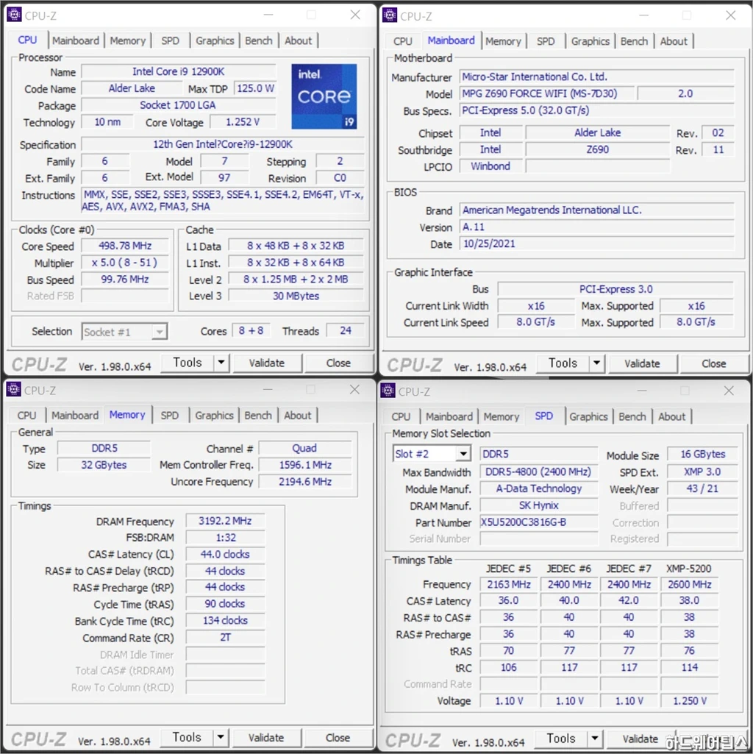This screenshot has height=754, width=753.
Task: Open Graphics tab in the SPD window
Action: point(588,417)
